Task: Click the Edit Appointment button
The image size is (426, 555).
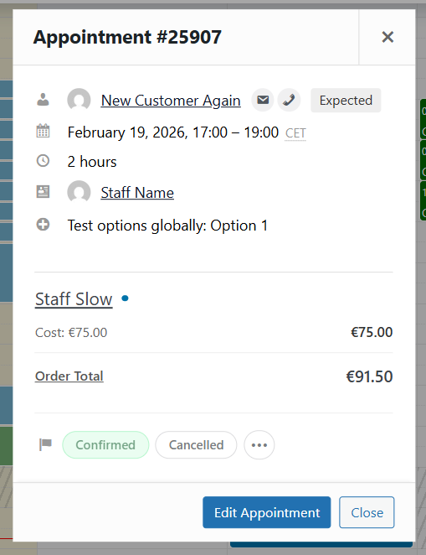Action: (x=267, y=512)
